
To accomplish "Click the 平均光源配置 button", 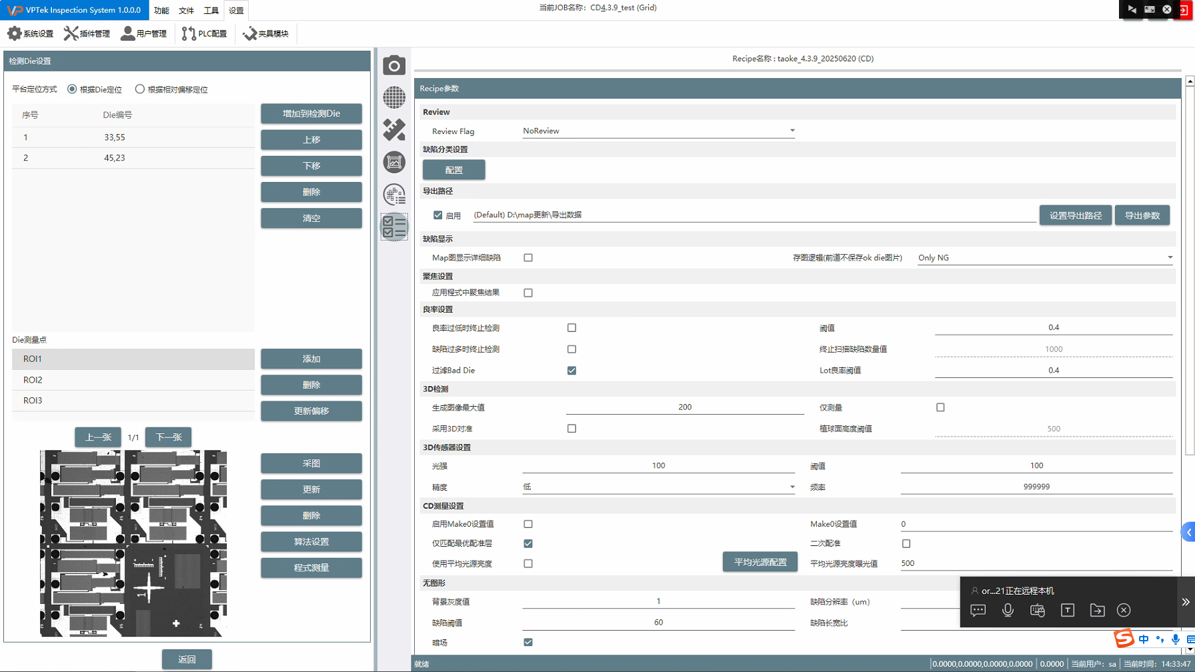I will click(x=760, y=562).
